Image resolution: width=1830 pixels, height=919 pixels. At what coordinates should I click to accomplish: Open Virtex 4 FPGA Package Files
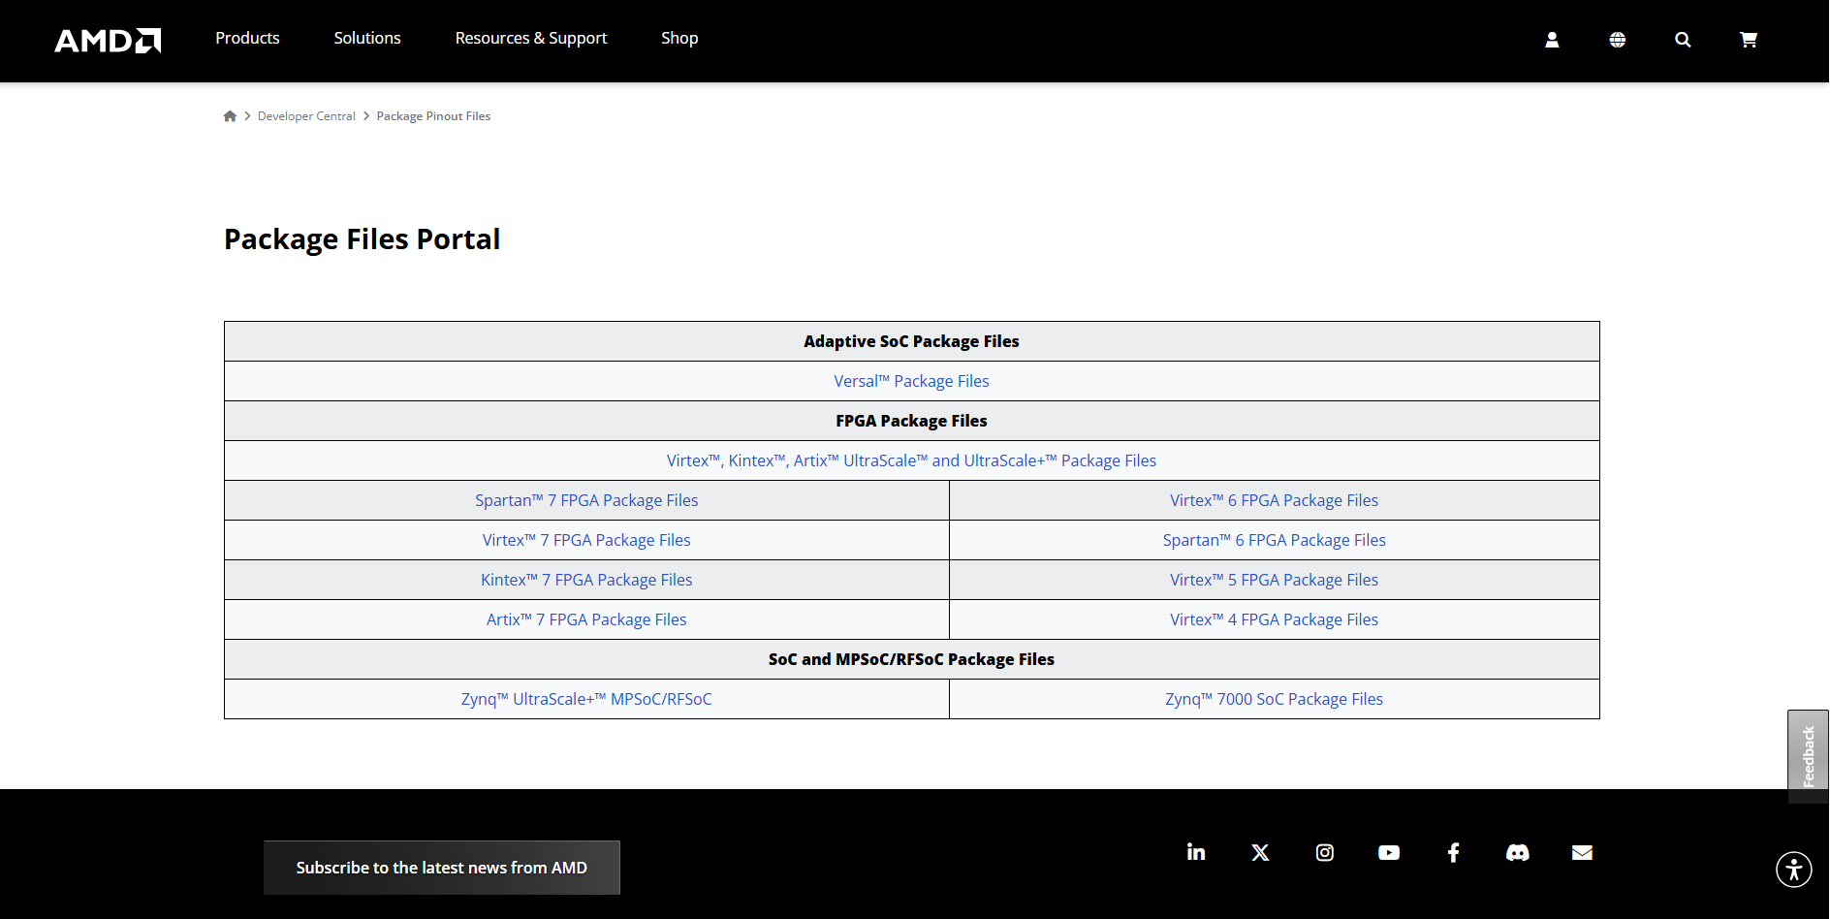1274,619
